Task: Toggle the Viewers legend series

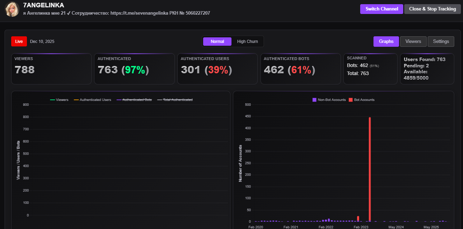Action: [59, 100]
